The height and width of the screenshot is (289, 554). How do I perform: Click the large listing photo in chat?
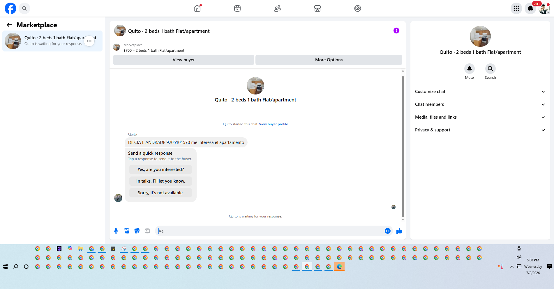255,86
